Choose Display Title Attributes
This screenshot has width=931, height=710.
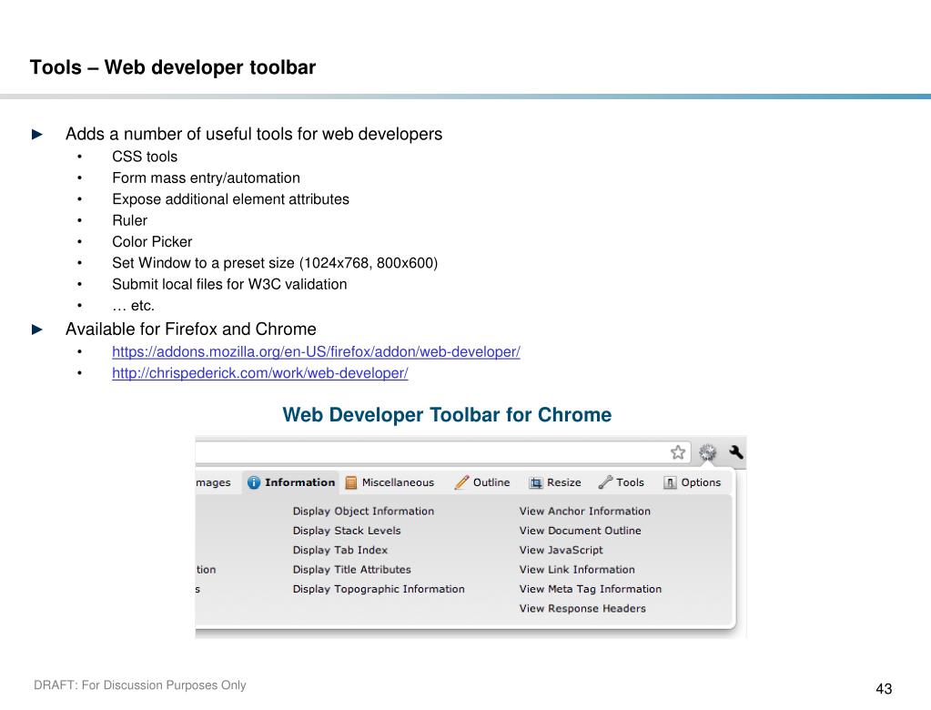tap(351, 570)
